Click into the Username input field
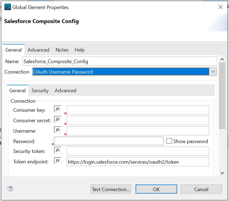 pyautogui.click(x=138, y=131)
